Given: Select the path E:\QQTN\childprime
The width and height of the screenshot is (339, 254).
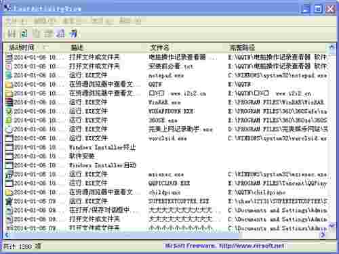Looking at the screenshot, I should [257, 192].
